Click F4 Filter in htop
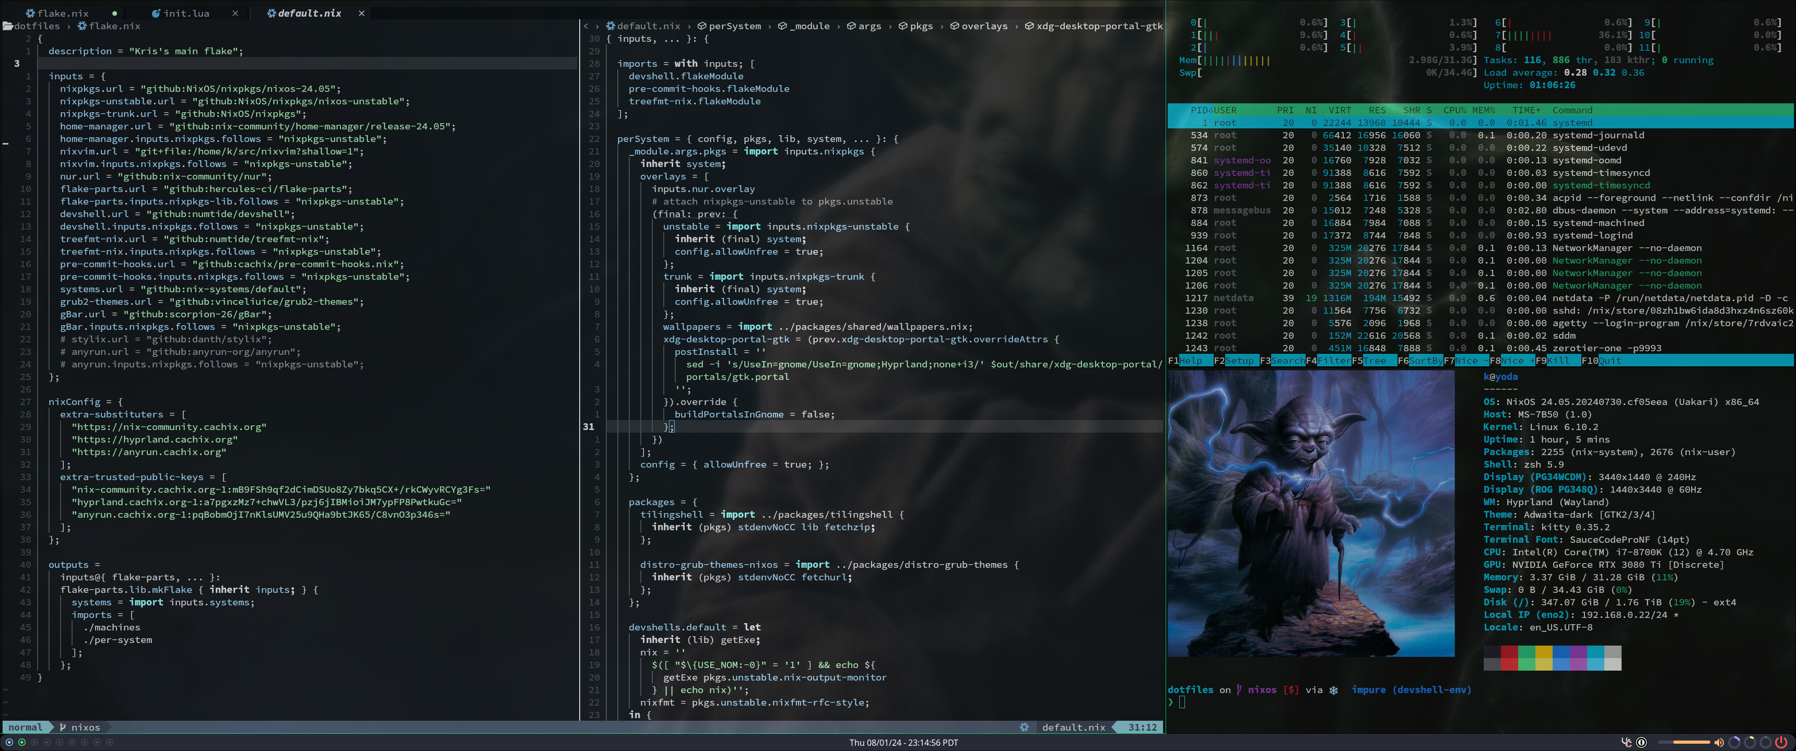1796x751 pixels. [x=1328, y=361]
